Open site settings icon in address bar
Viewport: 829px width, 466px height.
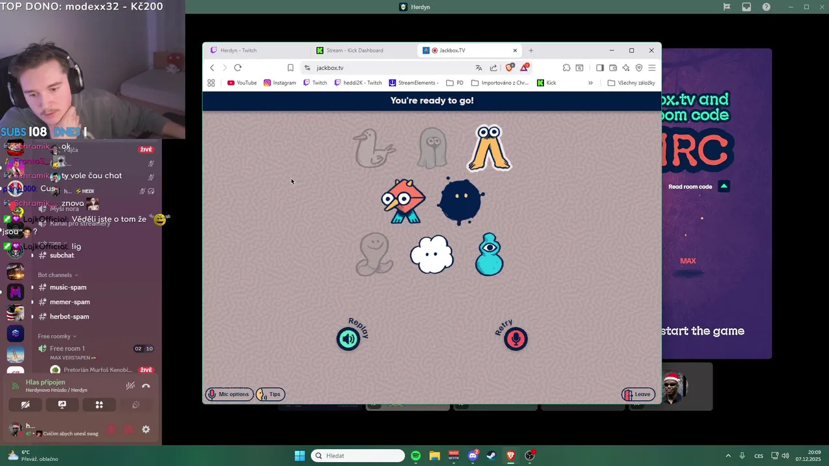(x=308, y=68)
